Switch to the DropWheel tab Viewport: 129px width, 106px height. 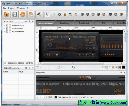click(65, 23)
